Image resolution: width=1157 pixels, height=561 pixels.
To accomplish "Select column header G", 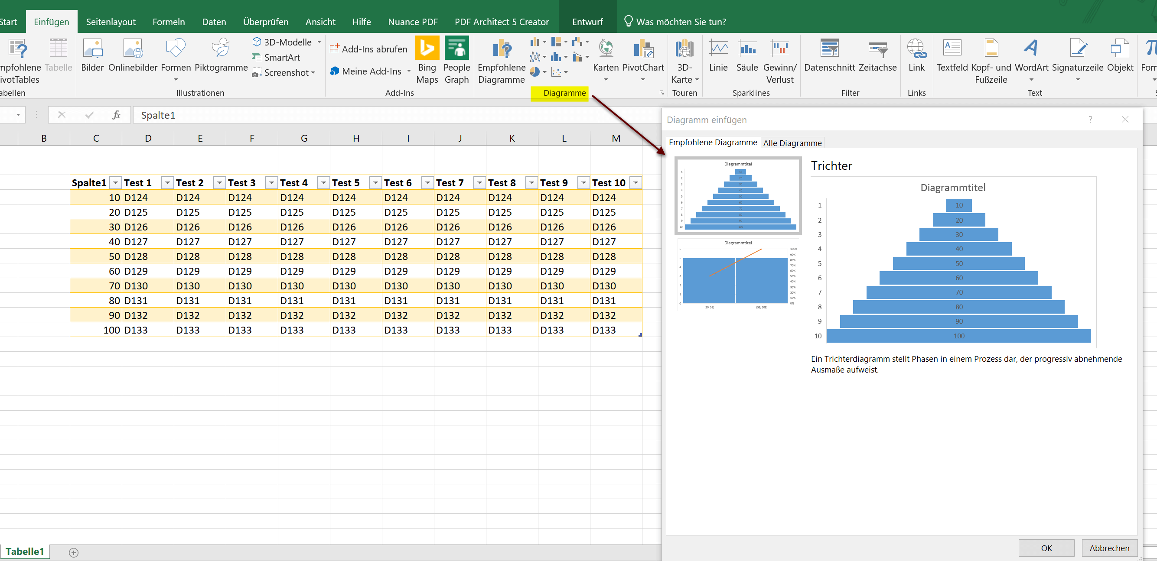I will (304, 138).
